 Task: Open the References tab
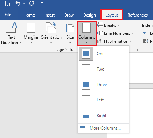(137, 15)
